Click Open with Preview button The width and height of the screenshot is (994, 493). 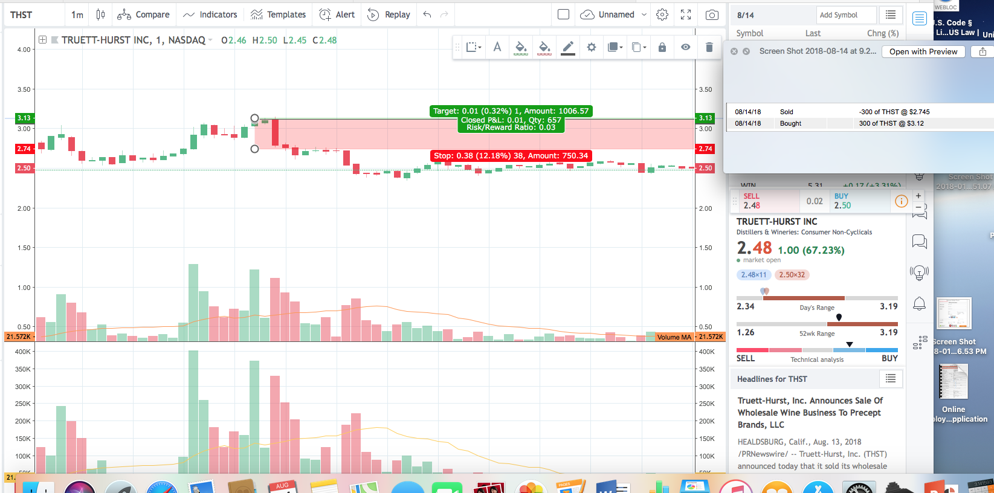click(923, 51)
